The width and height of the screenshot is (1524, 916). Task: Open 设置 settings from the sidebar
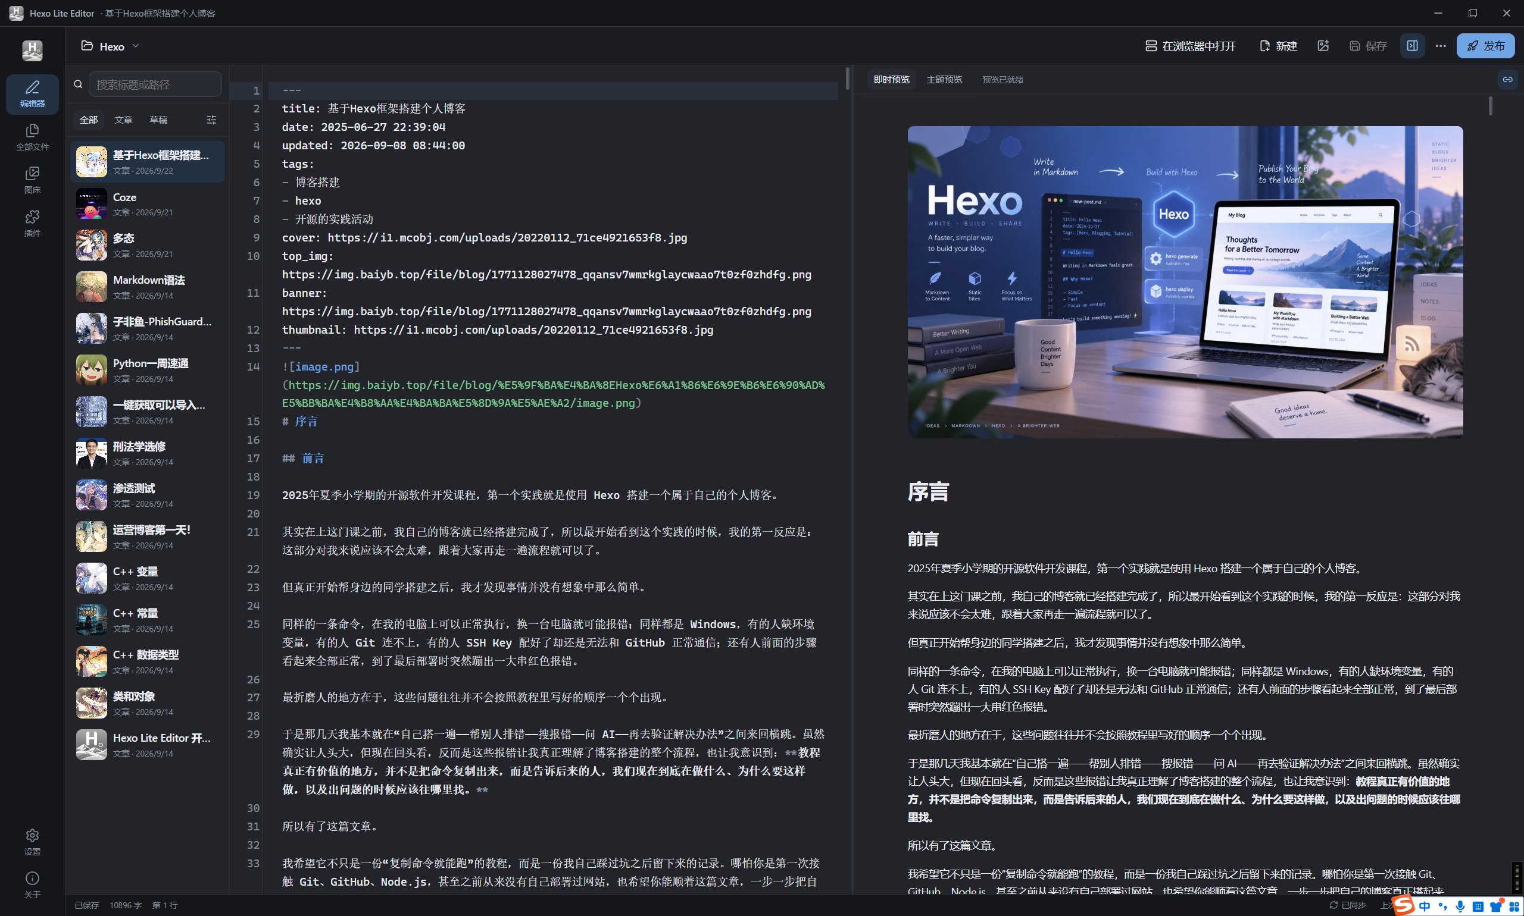(32, 842)
